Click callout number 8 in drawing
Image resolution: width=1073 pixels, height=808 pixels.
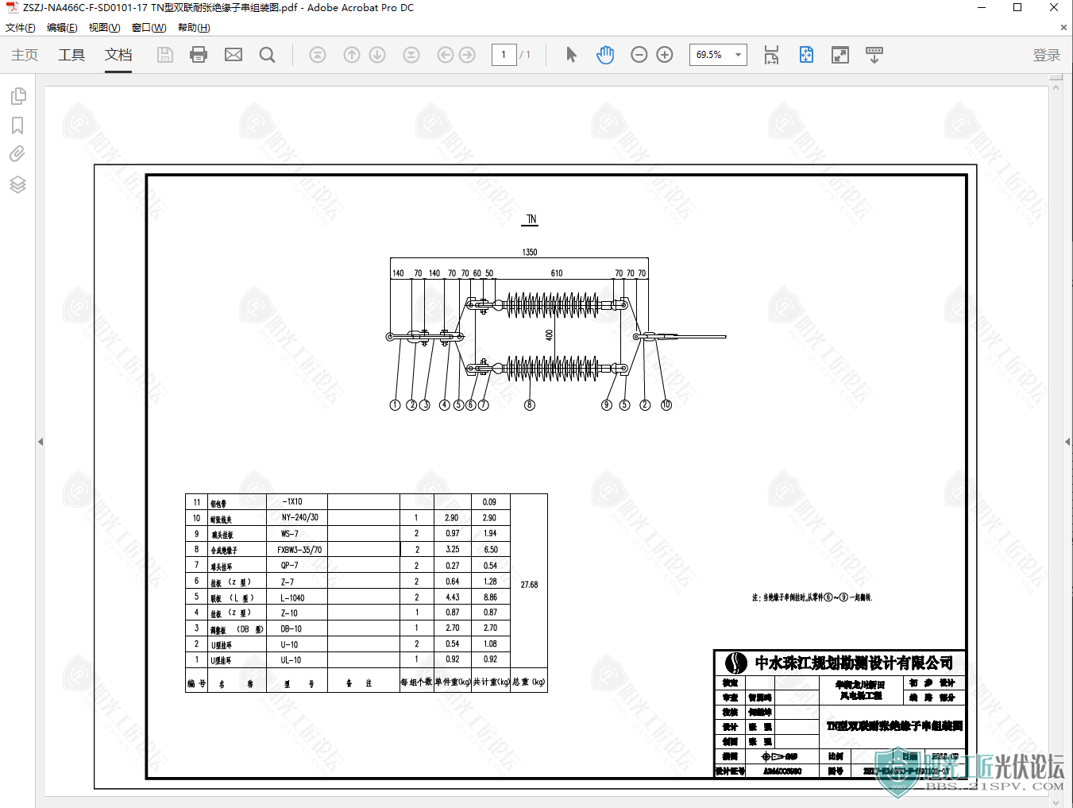coord(530,405)
